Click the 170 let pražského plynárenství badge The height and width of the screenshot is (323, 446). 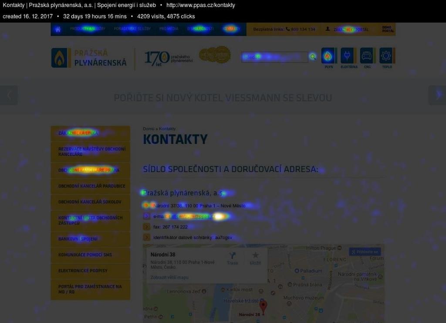169,58
